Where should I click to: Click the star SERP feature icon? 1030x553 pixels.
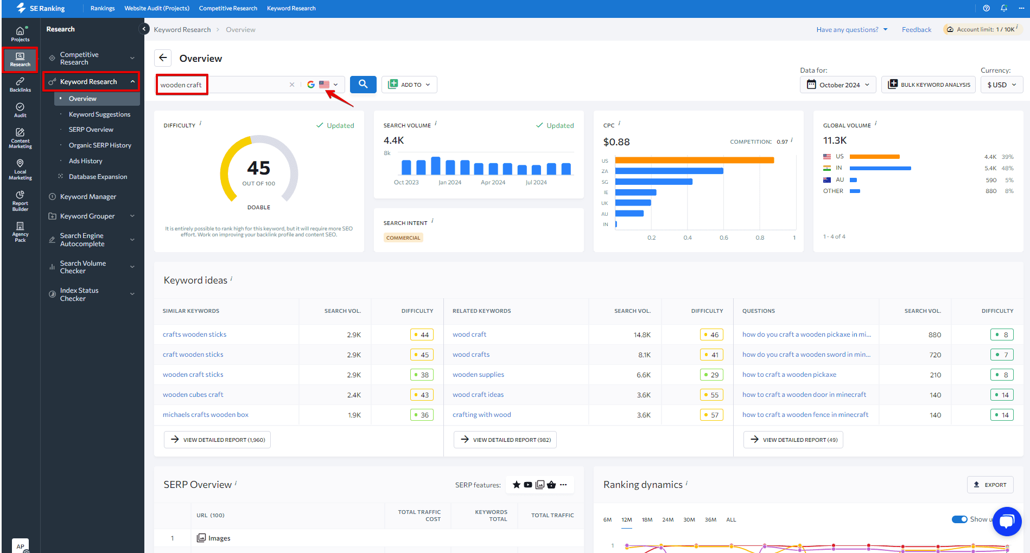click(516, 485)
